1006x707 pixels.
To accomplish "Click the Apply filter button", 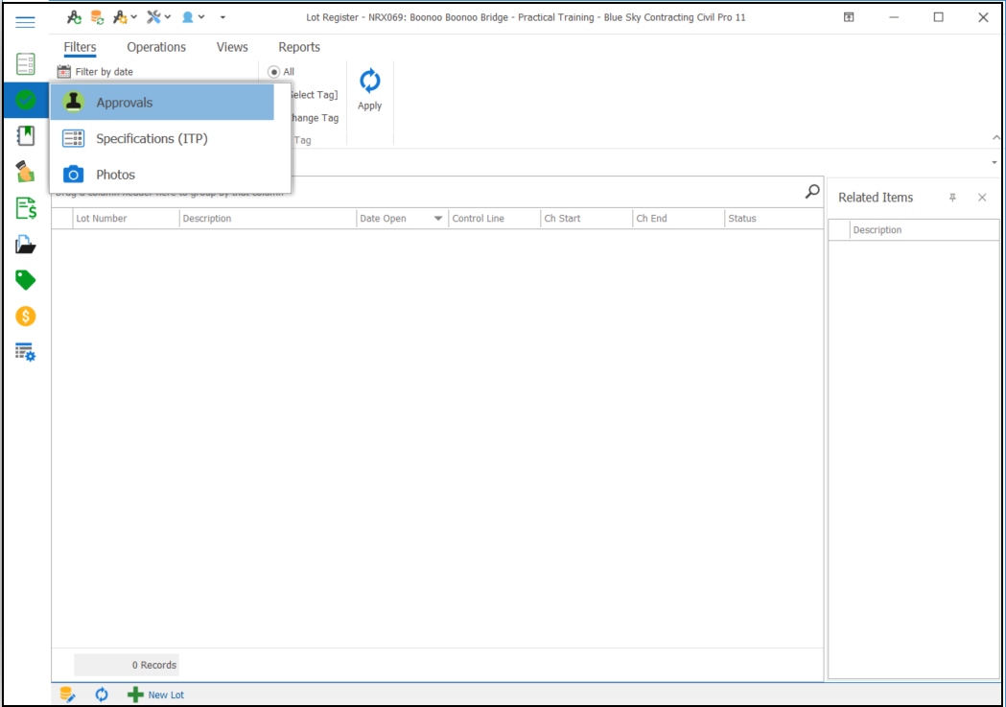I will tap(370, 90).
